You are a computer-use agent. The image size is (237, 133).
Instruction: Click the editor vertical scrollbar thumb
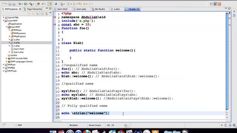(227, 61)
